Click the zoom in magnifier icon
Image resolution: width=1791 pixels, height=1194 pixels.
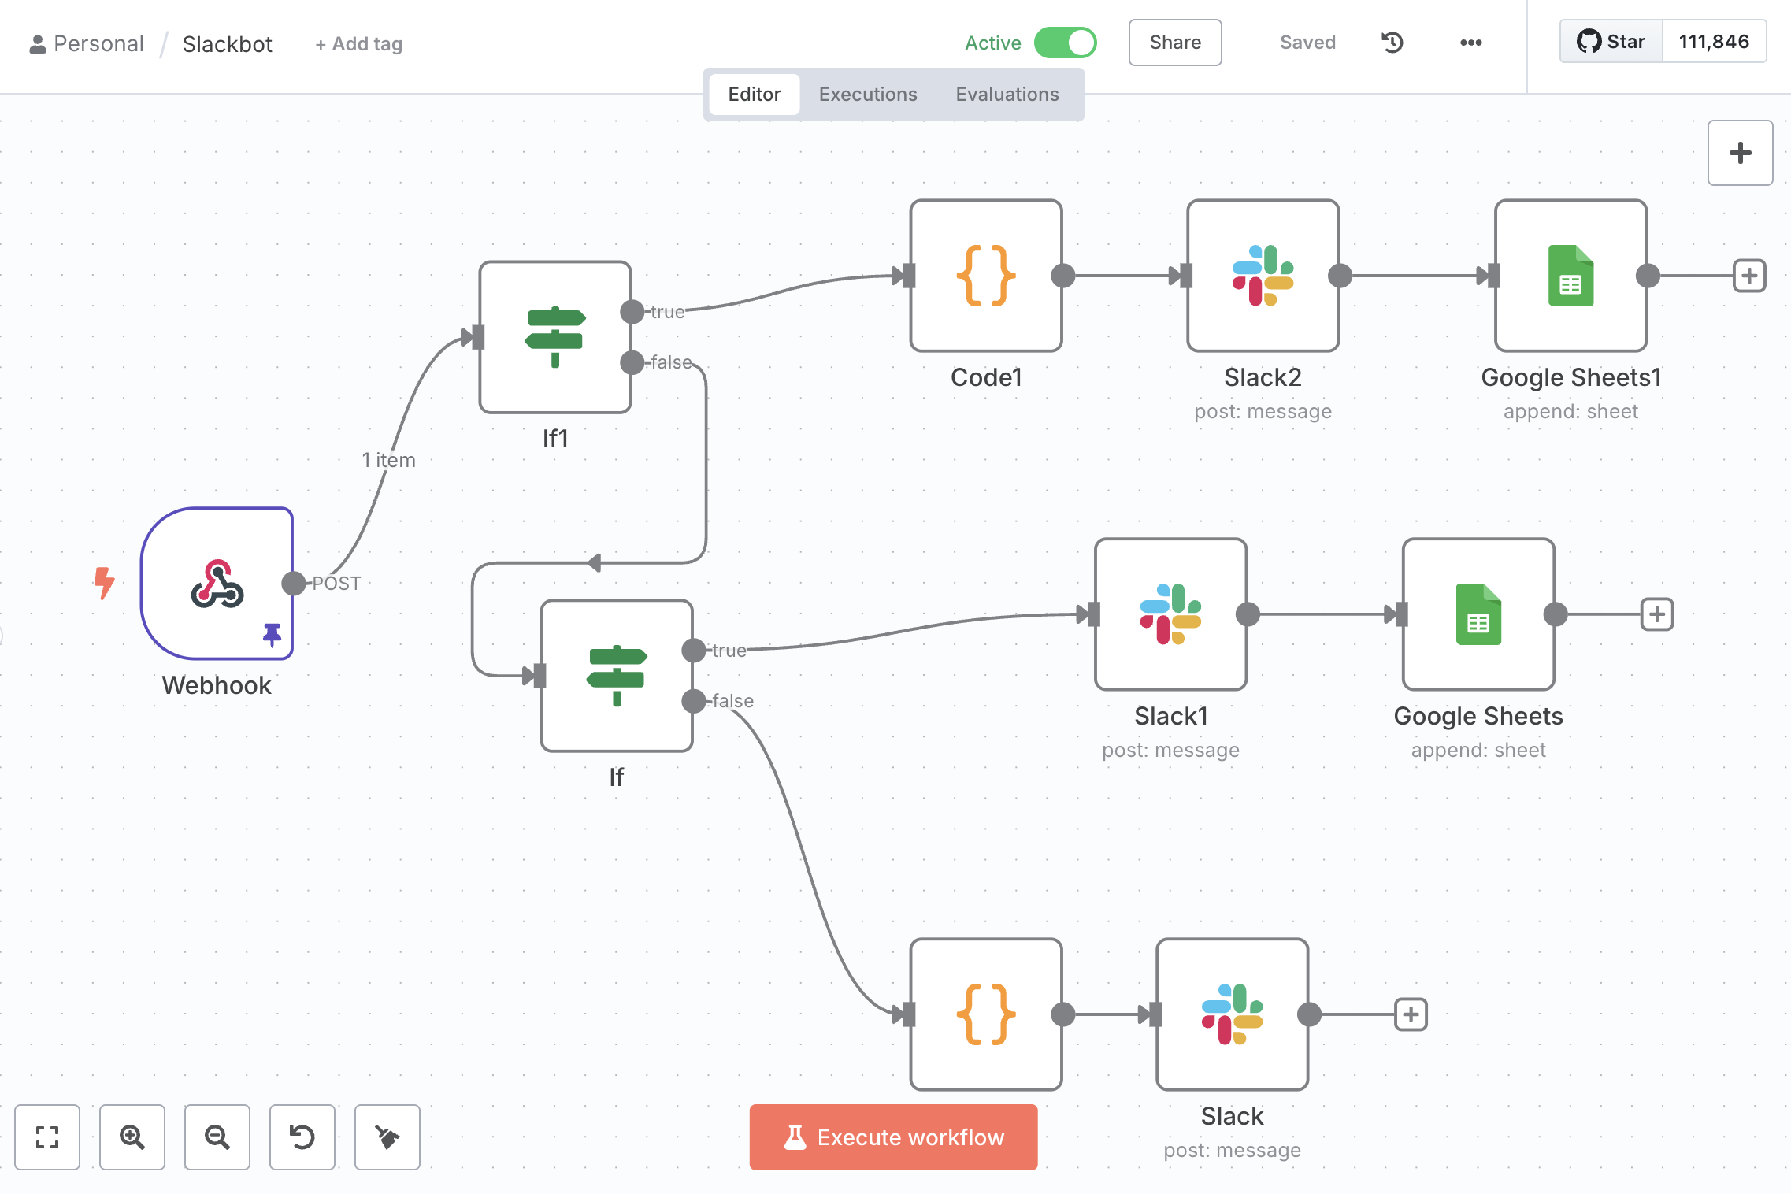[x=132, y=1137]
